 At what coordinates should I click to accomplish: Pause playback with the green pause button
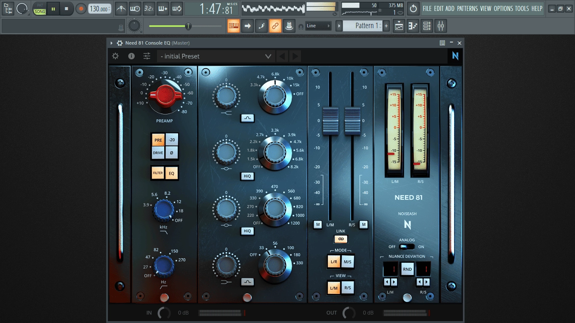click(53, 8)
